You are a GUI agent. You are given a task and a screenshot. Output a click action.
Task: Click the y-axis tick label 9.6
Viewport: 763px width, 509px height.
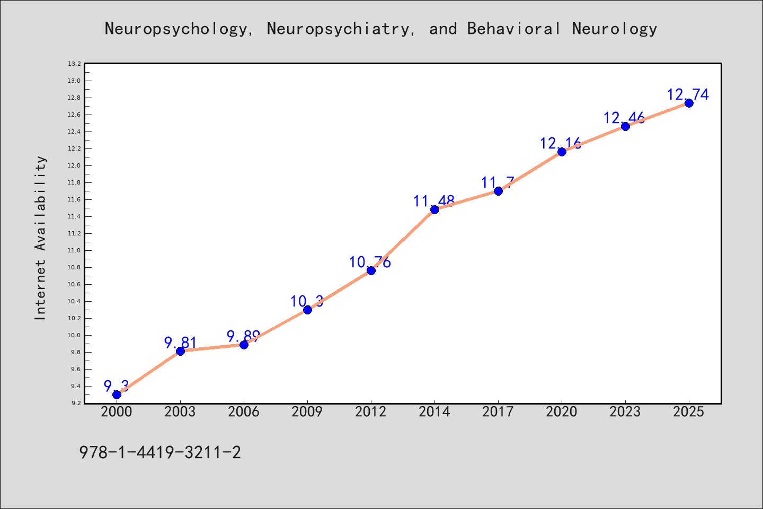point(76,369)
